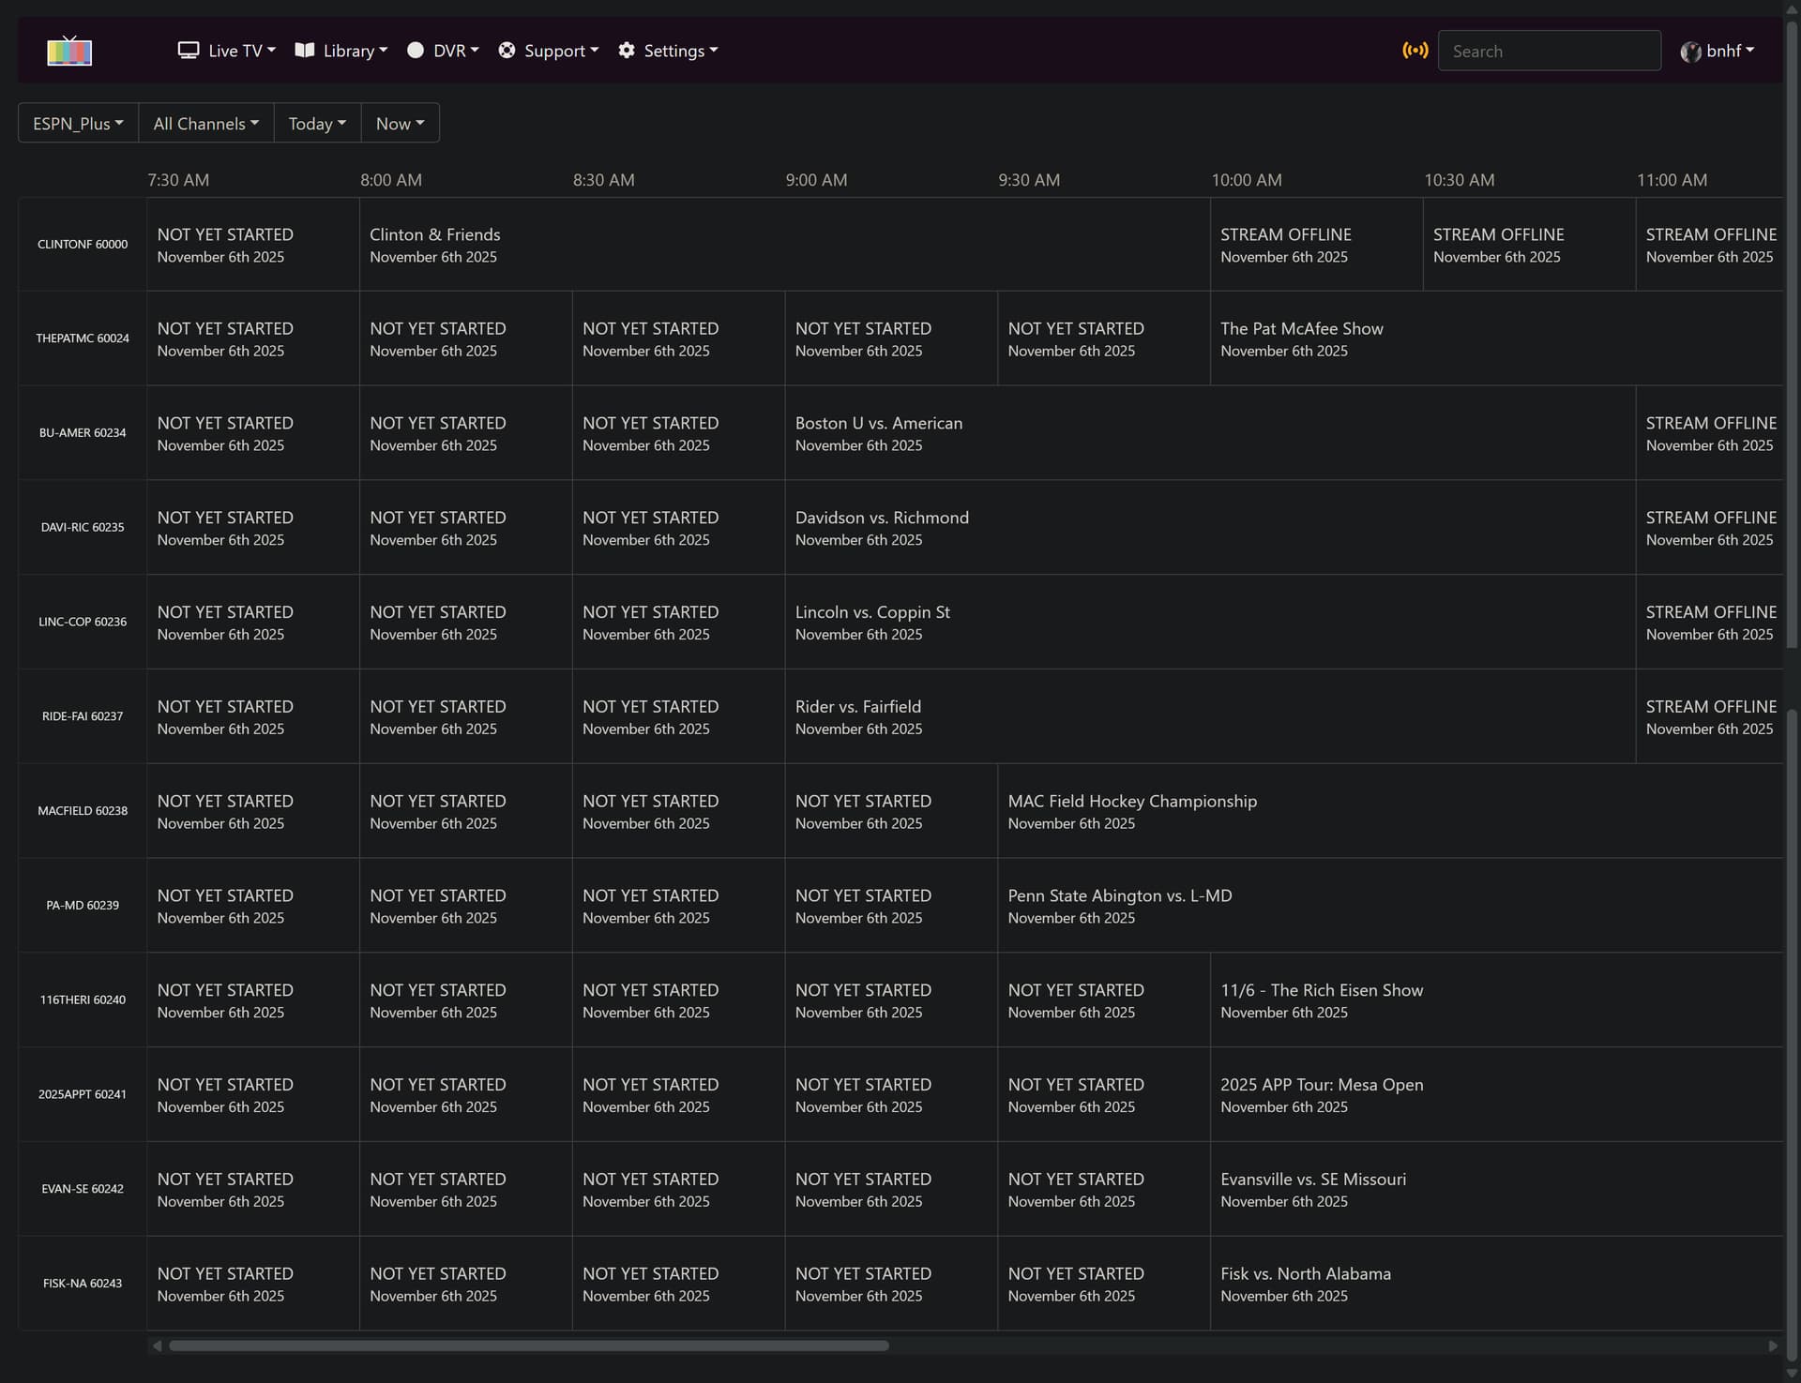This screenshot has height=1383, width=1801.
Task: Open the All Channels filter dropdown
Action: (x=205, y=123)
